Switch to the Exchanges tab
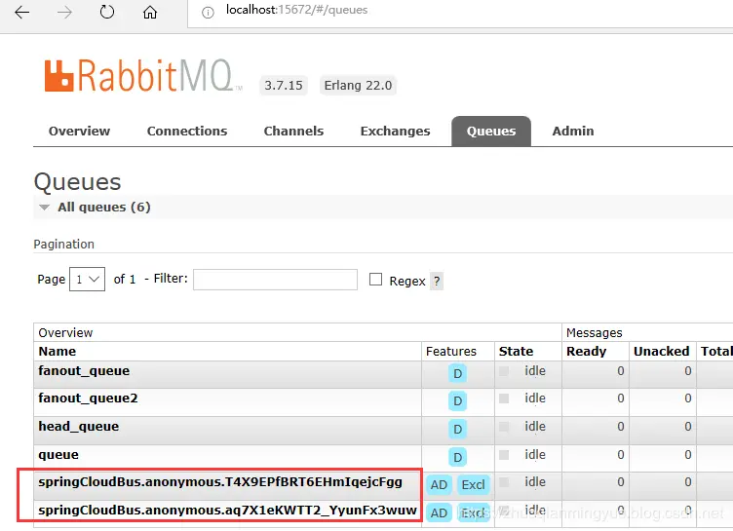The image size is (733, 531). click(395, 131)
